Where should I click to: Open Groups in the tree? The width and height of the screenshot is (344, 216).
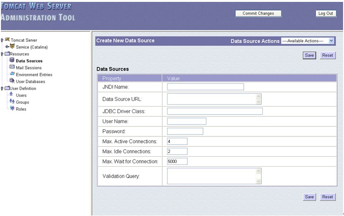coord(22,102)
